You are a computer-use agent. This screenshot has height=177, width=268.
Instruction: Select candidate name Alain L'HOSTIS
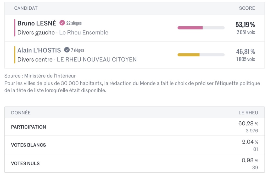pyautogui.click(x=39, y=50)
